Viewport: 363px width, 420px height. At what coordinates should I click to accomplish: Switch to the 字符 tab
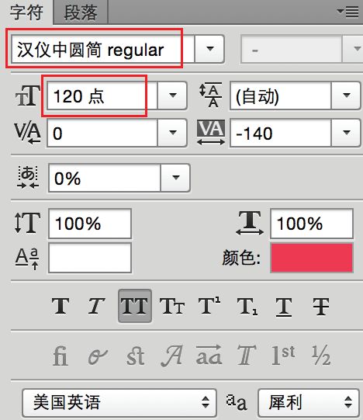[x=26, y=12]
